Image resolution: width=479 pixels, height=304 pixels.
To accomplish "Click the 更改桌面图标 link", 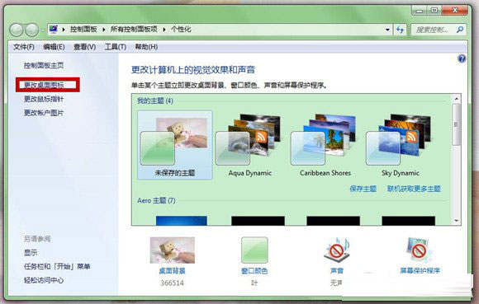I will click(x=44, y=85).
